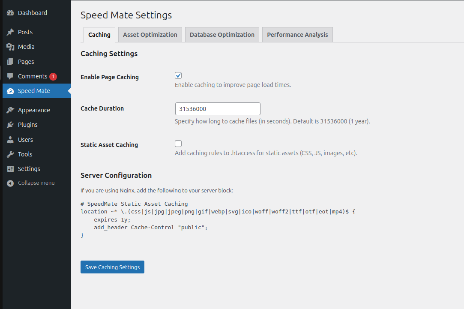Open the Plugins menu label
This screenshot has width=464, height=309.
coord(27,125)
